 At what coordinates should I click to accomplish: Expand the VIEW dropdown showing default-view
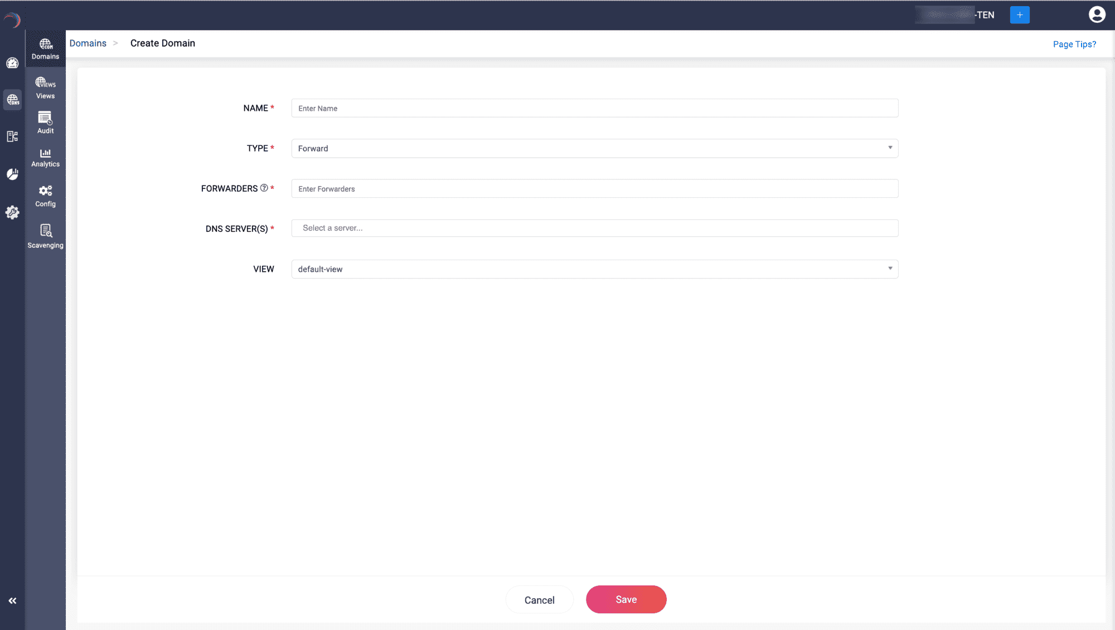[x=594, y=269]
